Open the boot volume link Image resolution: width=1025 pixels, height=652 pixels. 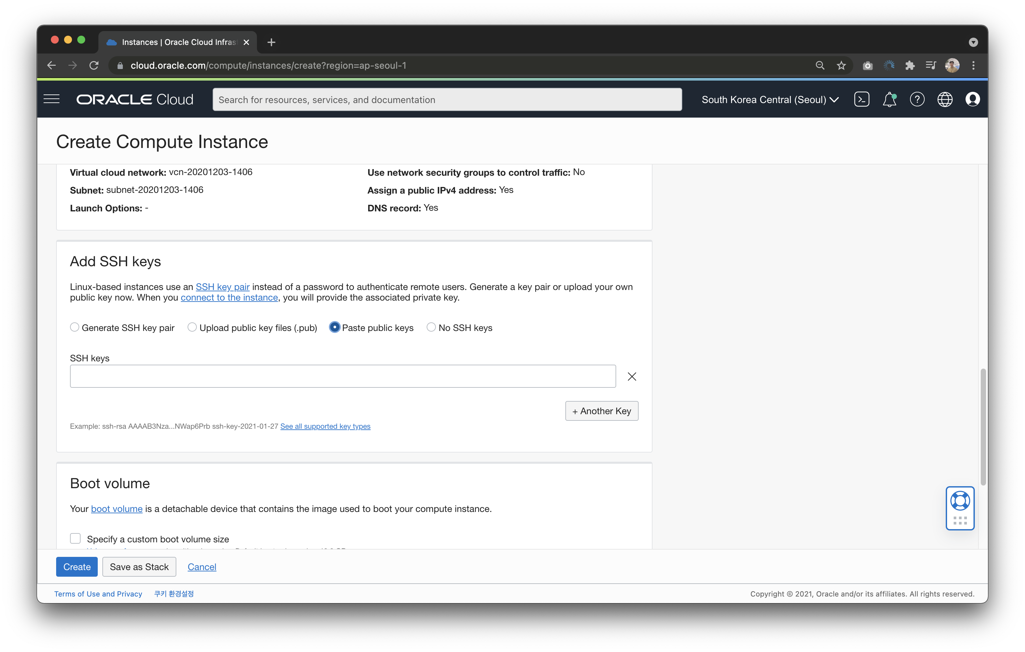(x=117, y=509)
